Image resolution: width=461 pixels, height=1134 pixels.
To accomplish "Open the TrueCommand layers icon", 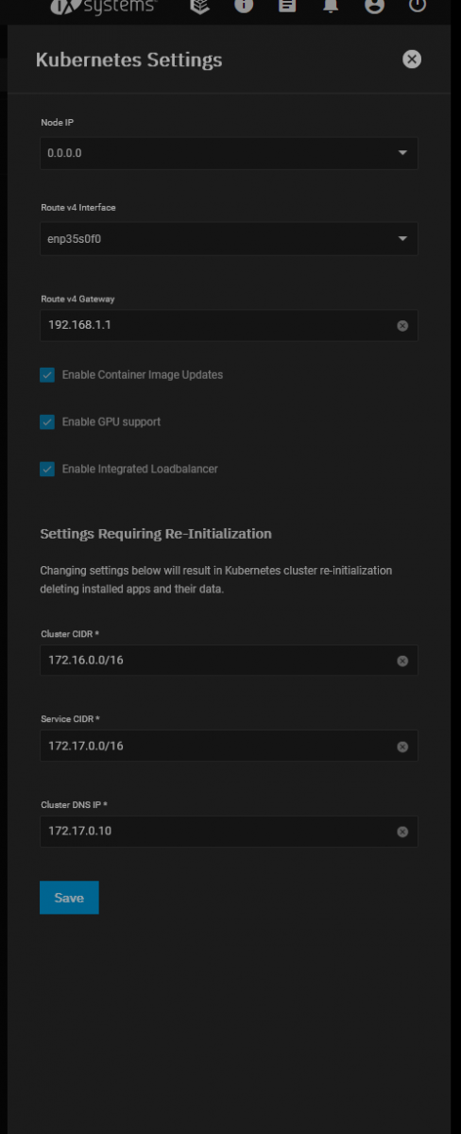I will point(199,5).
